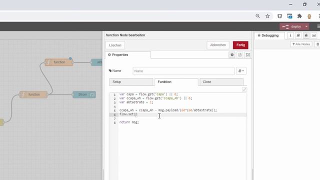Screen dimensions: 320x180
Task: Open the blue screenshot extension icon
Action: tap(289, 16)
